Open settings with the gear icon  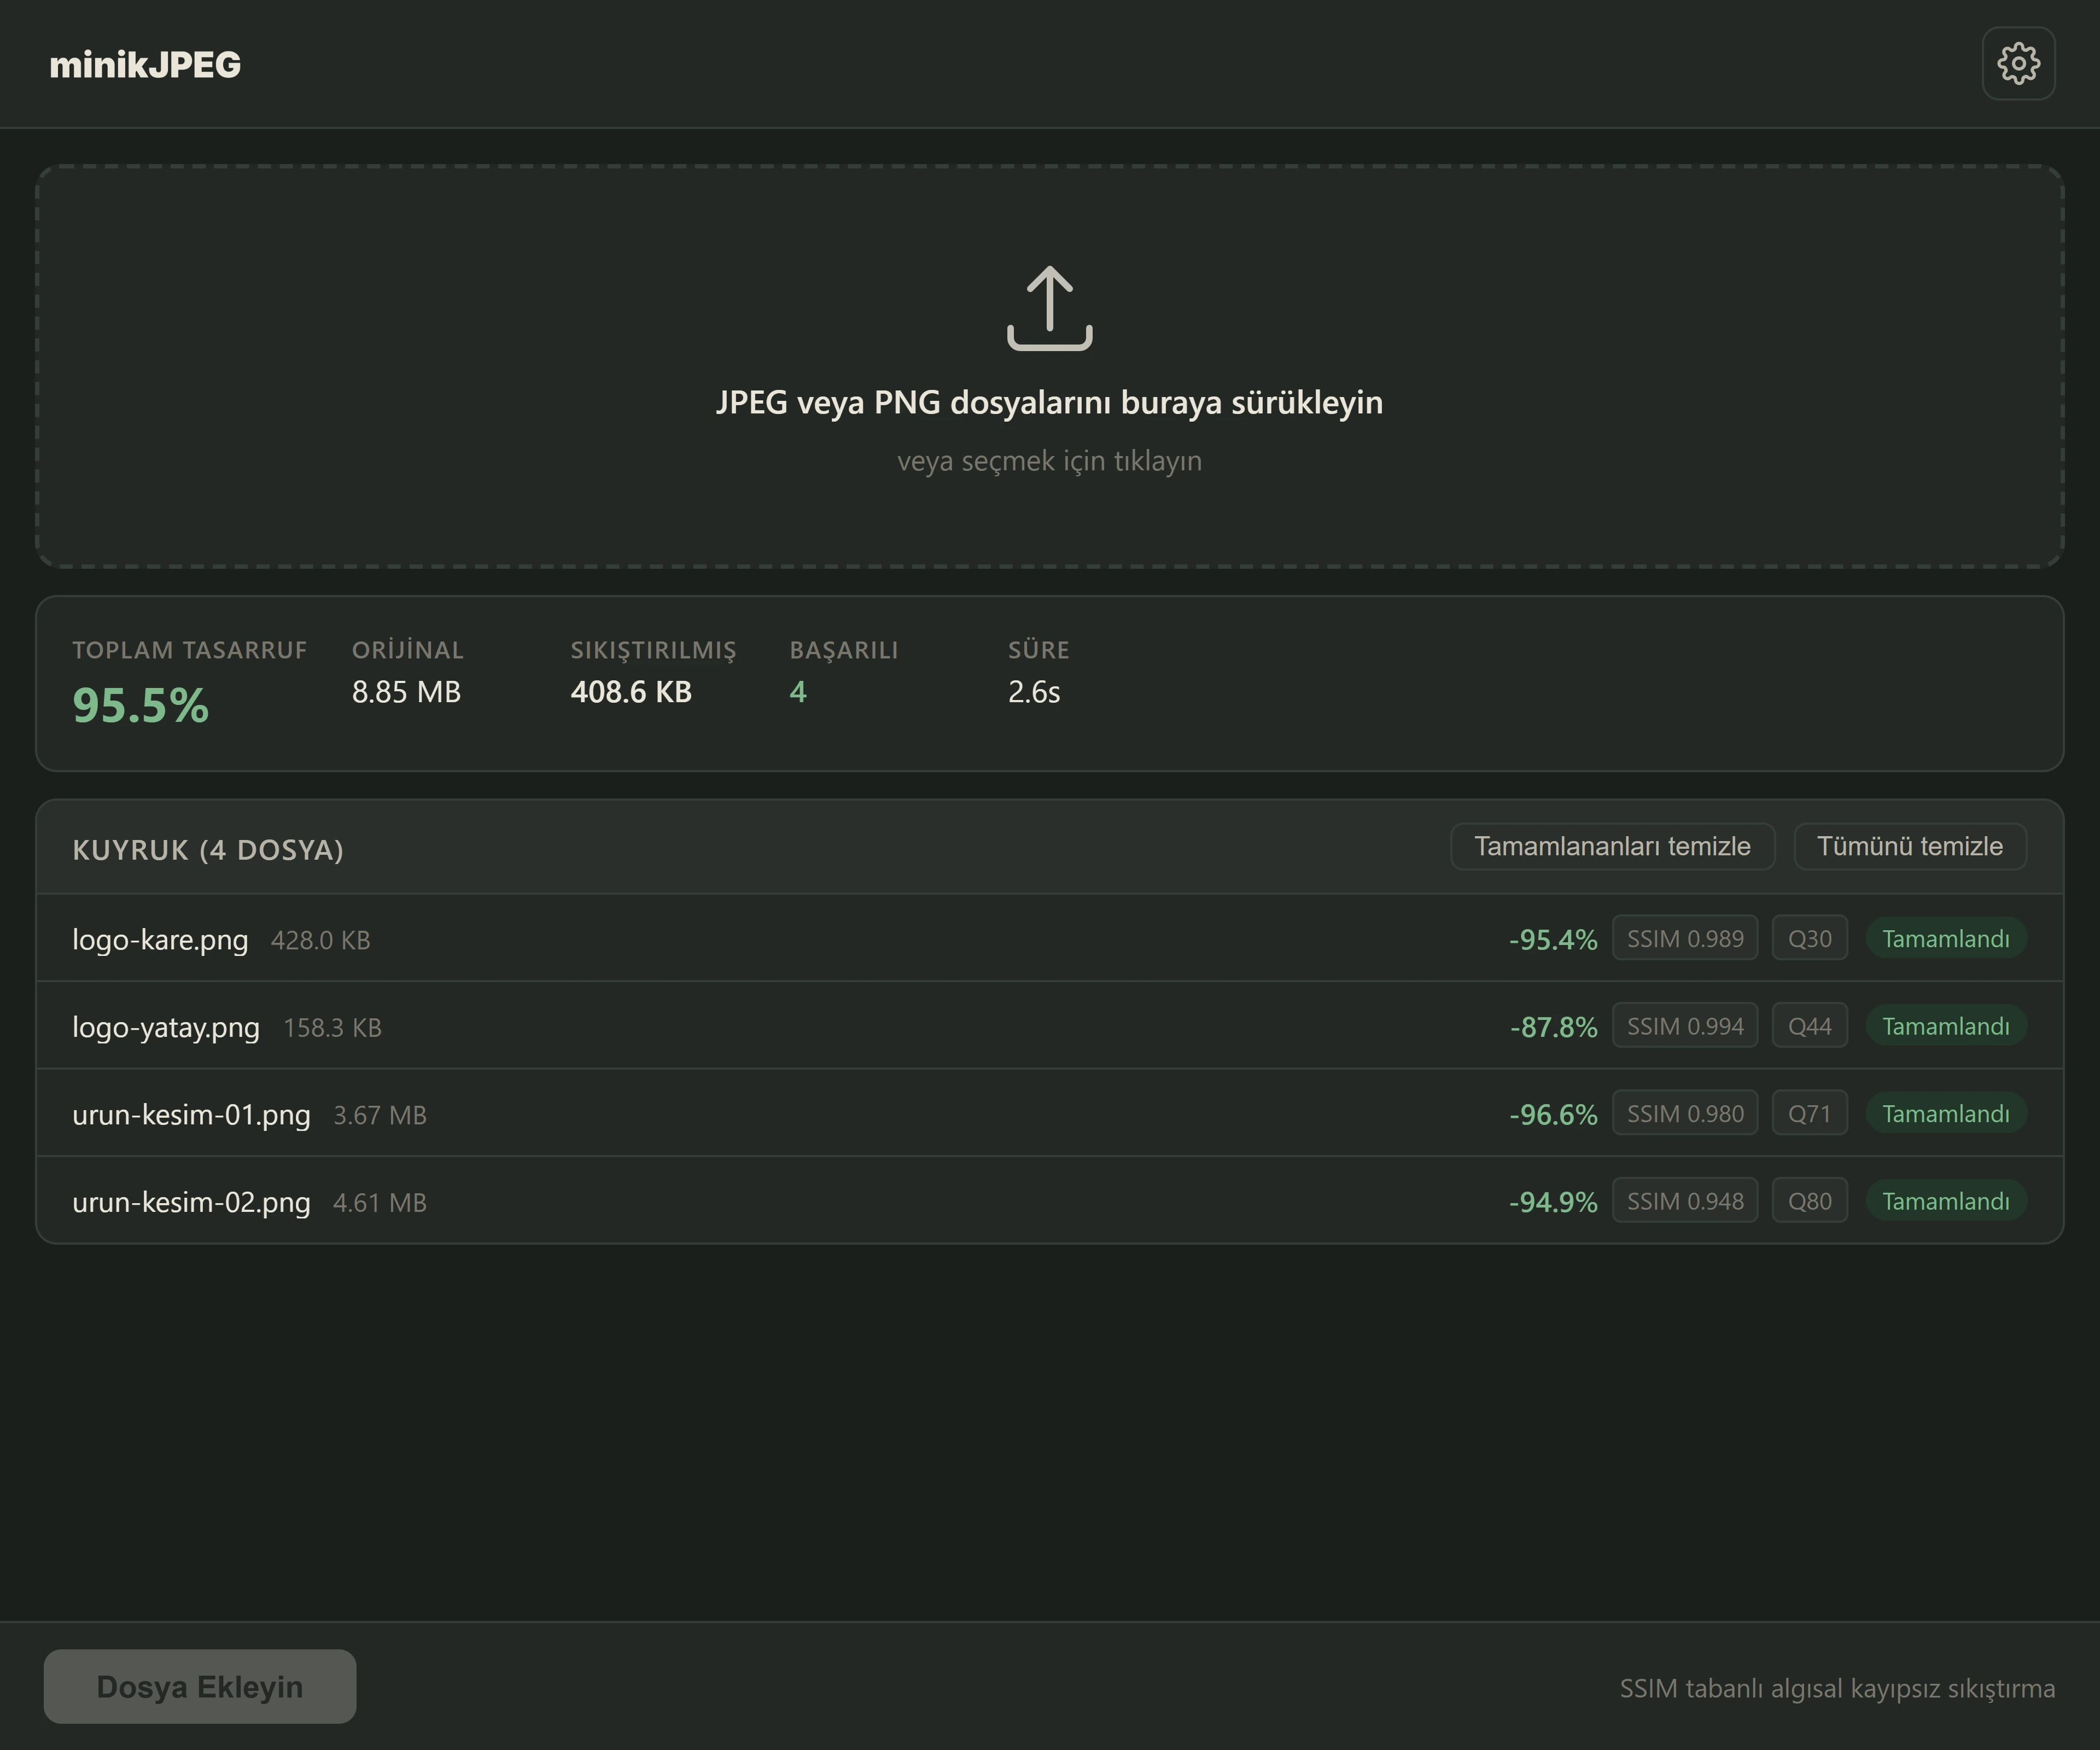pos(2018,63)
